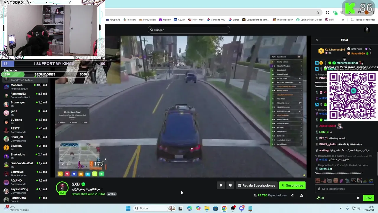This screenshot has height=213, width=378.
Task: Bookmark this page with star icon
Action: pos(318,12)
